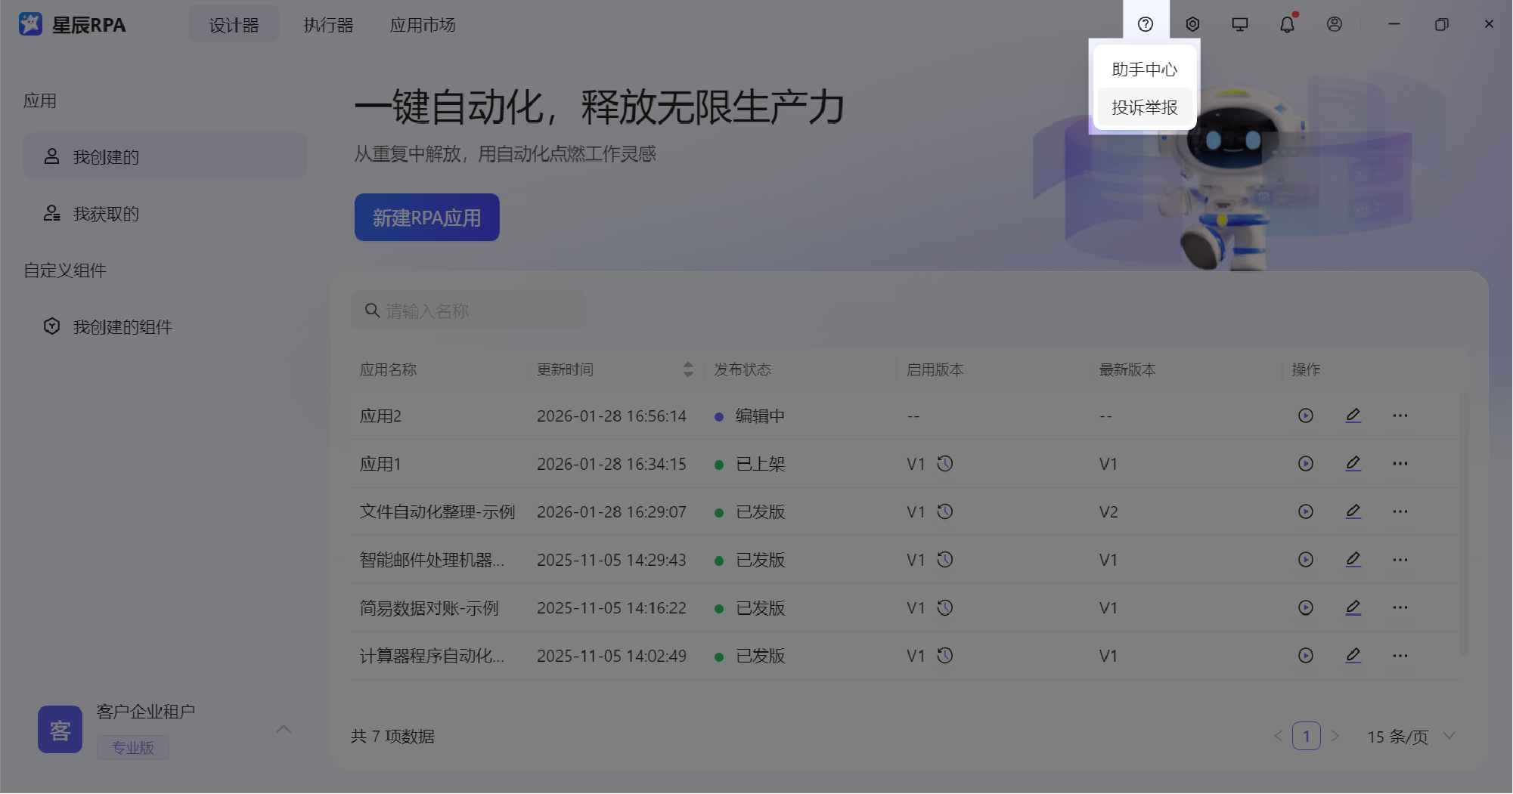Image resolution: width=1513 pixels, height=794 pixels.
Task: Open 我获取的 in the sidebar
Action: 106,214
